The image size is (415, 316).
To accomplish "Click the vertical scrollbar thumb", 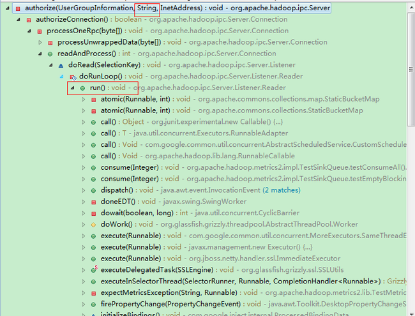I will (x=411, y=70).
